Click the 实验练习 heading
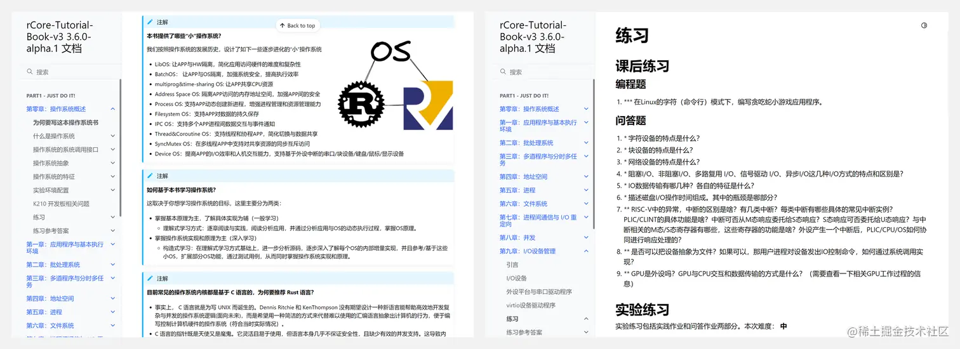The width and height of the screenshot is (960, 349). (x=643, y=310)
